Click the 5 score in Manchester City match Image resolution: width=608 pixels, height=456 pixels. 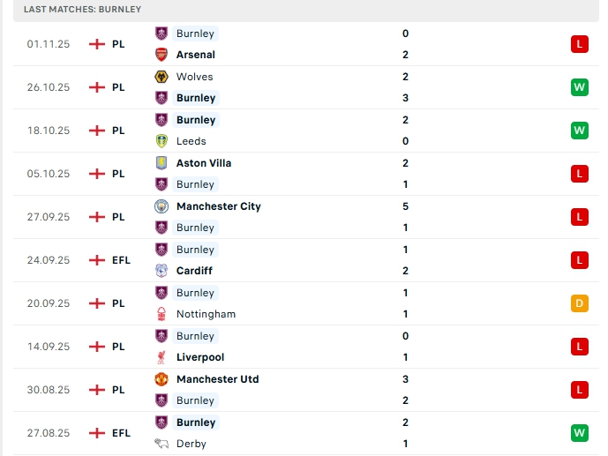405,206
